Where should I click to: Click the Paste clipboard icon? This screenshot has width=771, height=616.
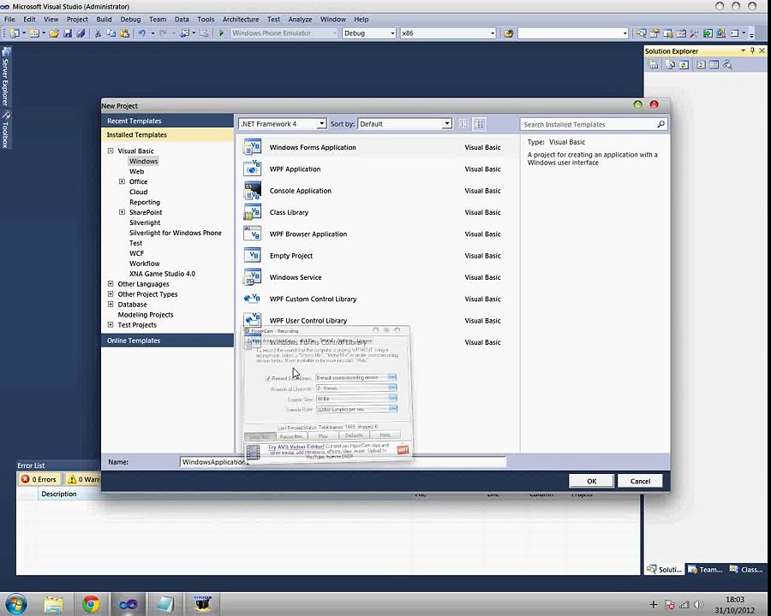tap(125, 33)
